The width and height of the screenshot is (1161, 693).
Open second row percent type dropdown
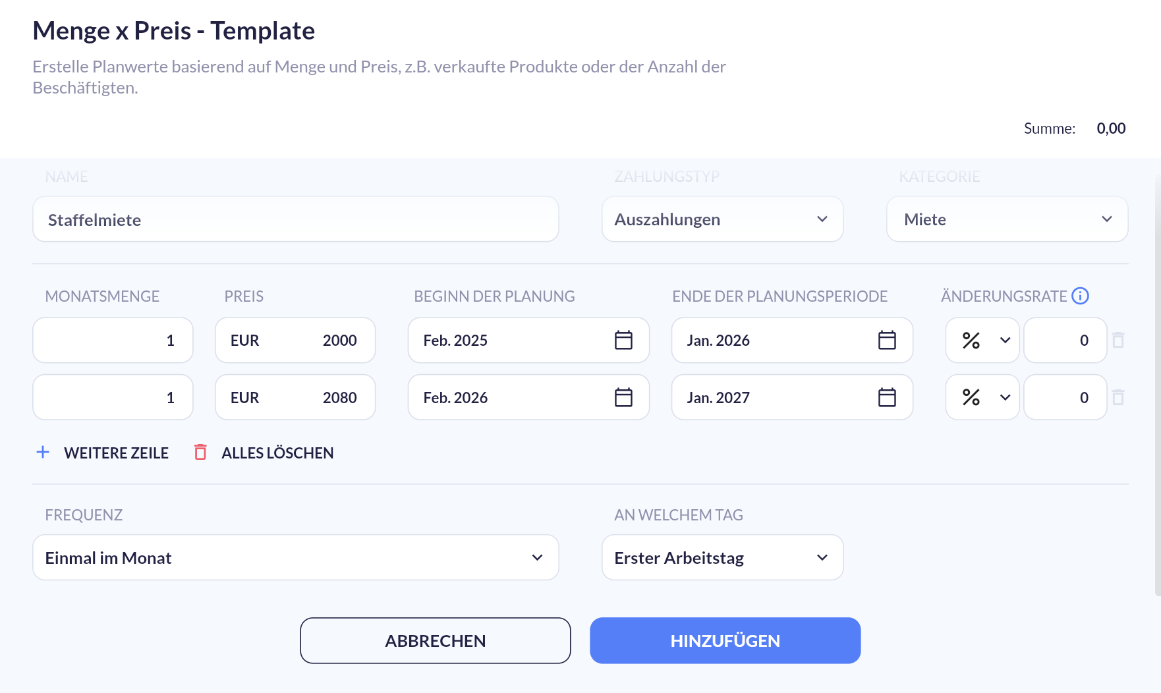coord(982,397)
